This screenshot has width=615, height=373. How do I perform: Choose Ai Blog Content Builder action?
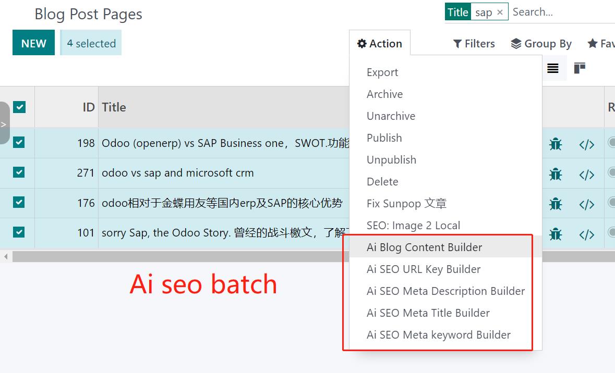[424, 247]
